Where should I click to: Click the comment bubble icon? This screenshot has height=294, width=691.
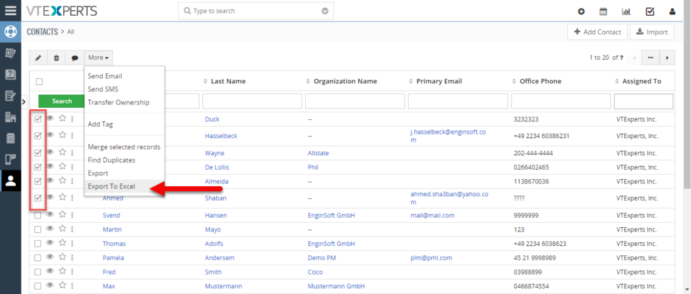pos(75,58)
